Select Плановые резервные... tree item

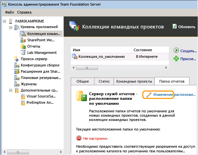click(x=41, y=78)
